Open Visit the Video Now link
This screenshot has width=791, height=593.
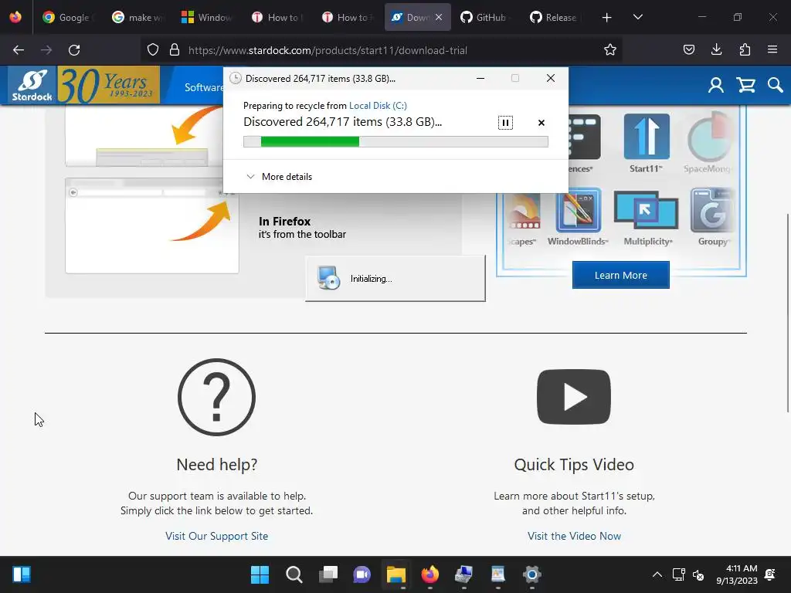[x=574, y=536]
